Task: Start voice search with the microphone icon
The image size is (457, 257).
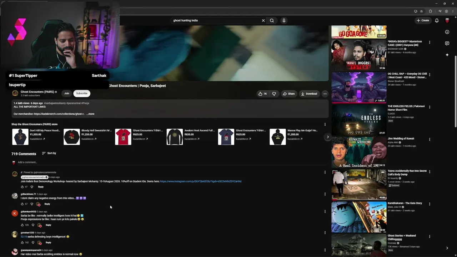Action: click(x=284, y=20)
